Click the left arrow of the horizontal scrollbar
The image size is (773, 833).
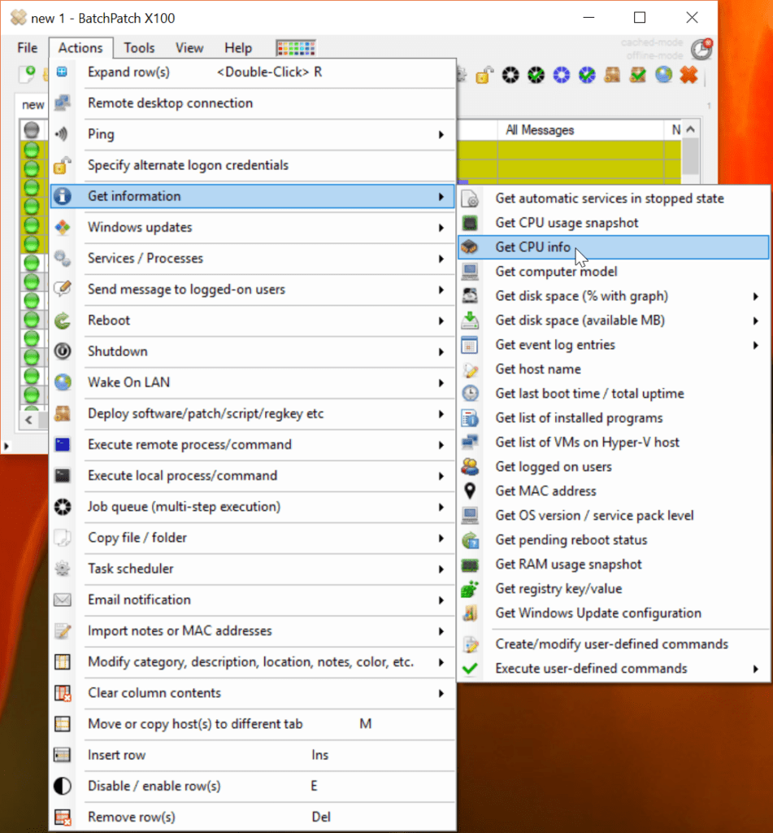pyautogui.click(x=28, y=420)
